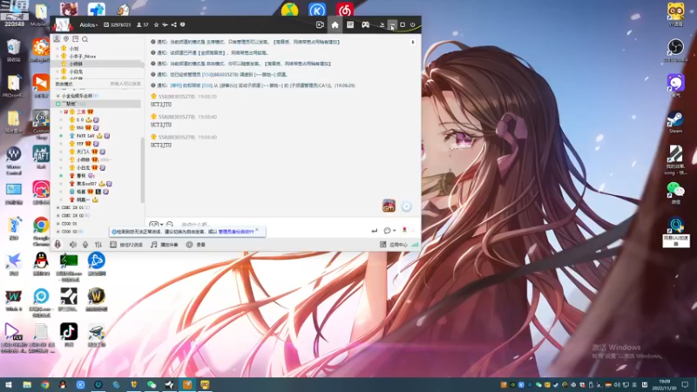
Task: Click the search magnifier in sidebar
Action: (85, 39)
